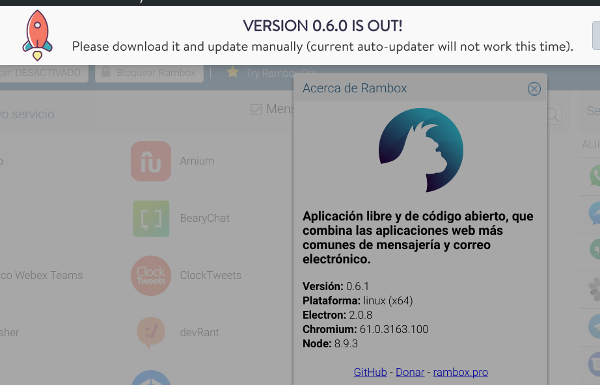This screenshot has width=600, height=385.
Task: Click the rocket update icon
Action: pyautogui.click(x=37, y=35)
